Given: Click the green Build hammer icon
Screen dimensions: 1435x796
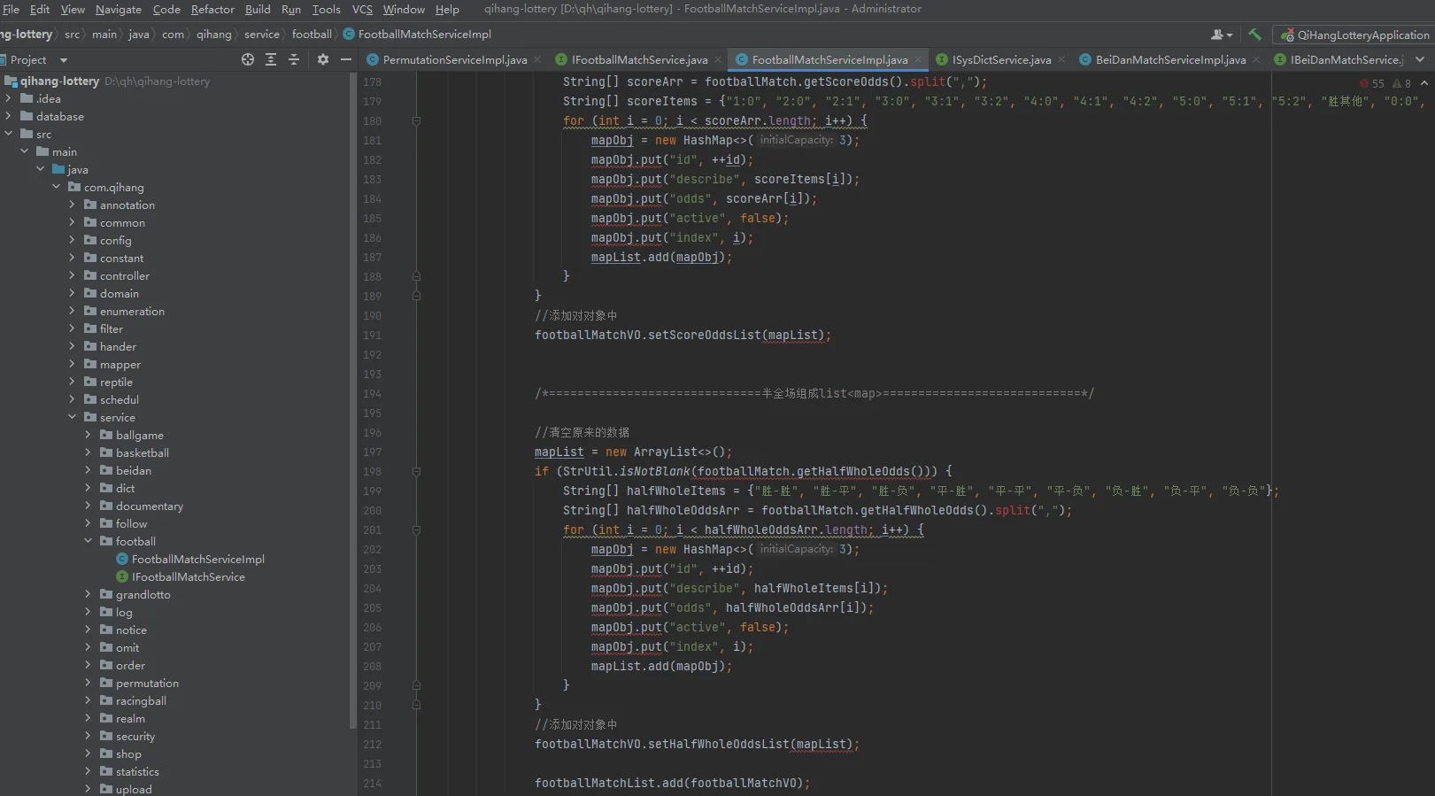Looking at the screenshot, I should [1254, 35].
